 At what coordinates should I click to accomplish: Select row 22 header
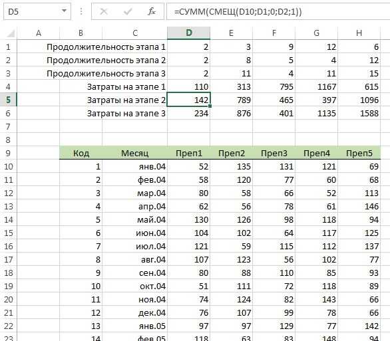8,326
